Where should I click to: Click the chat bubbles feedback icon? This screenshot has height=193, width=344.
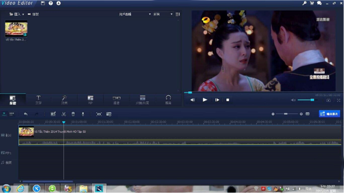pos(319,3)
